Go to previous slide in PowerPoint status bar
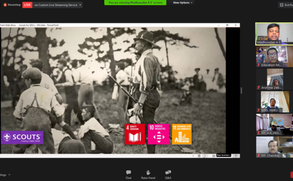Screen dimensions: 293x181 [193, 156]
